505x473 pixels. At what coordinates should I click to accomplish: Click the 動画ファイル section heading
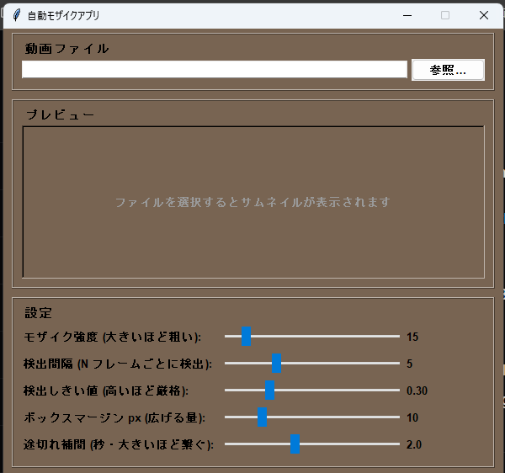point(66,49)
